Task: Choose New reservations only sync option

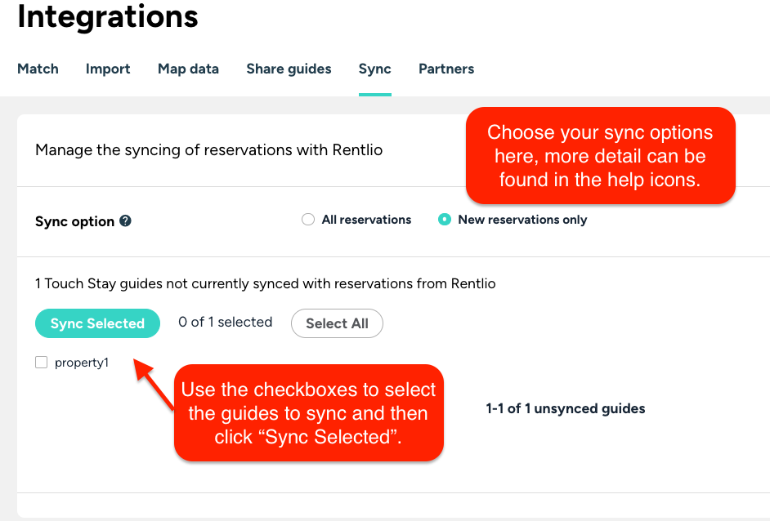Action: pos(445,220)
